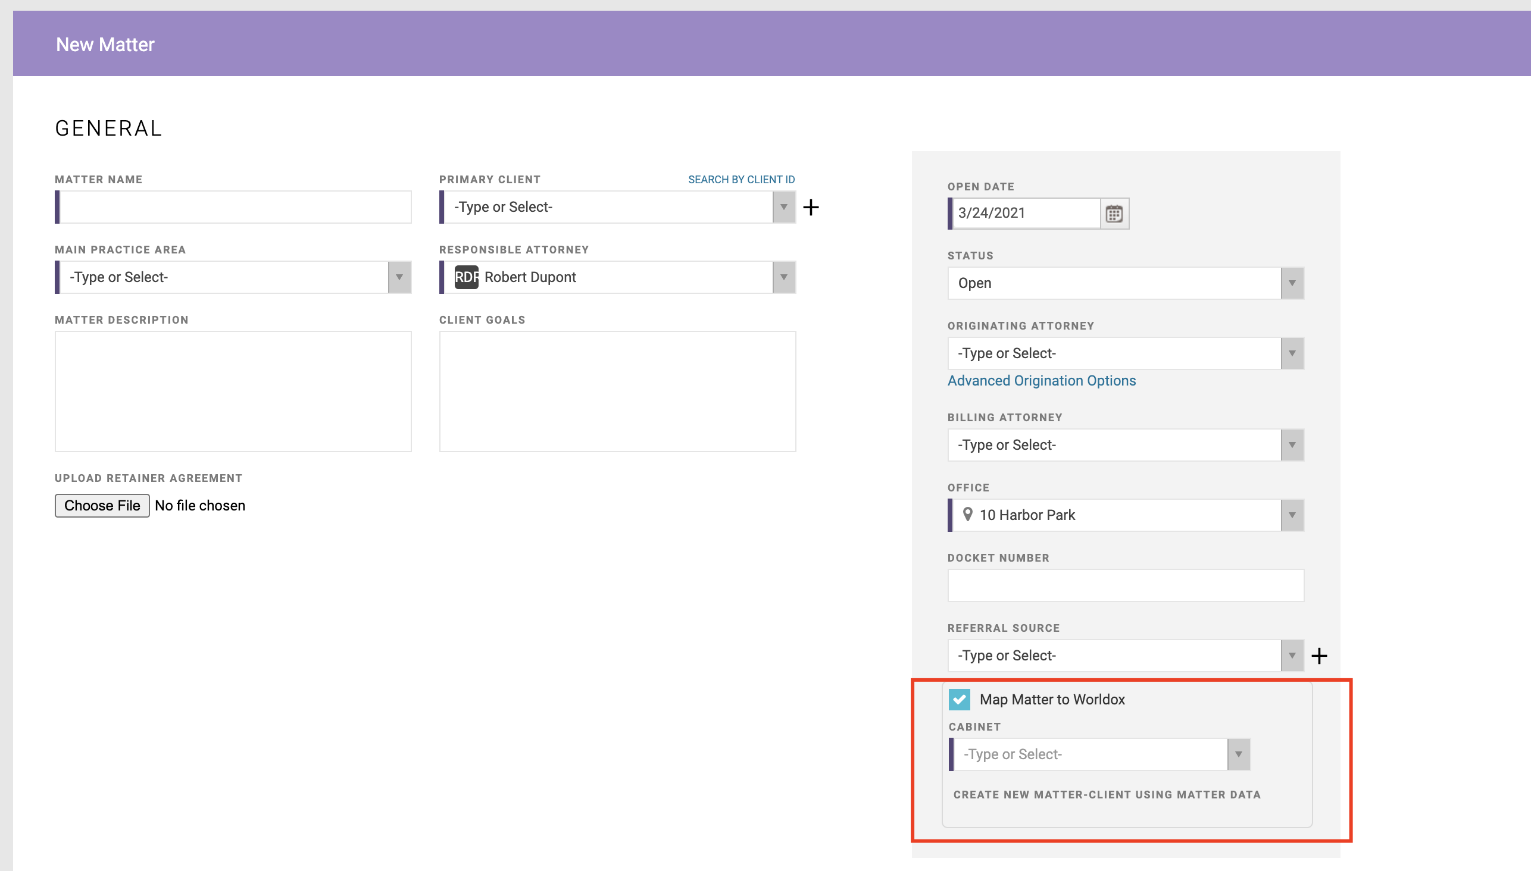Expand the Office dropdown arrow
The height and width of the screenshot is (871, 1531).
click(x=1292, y=515)
